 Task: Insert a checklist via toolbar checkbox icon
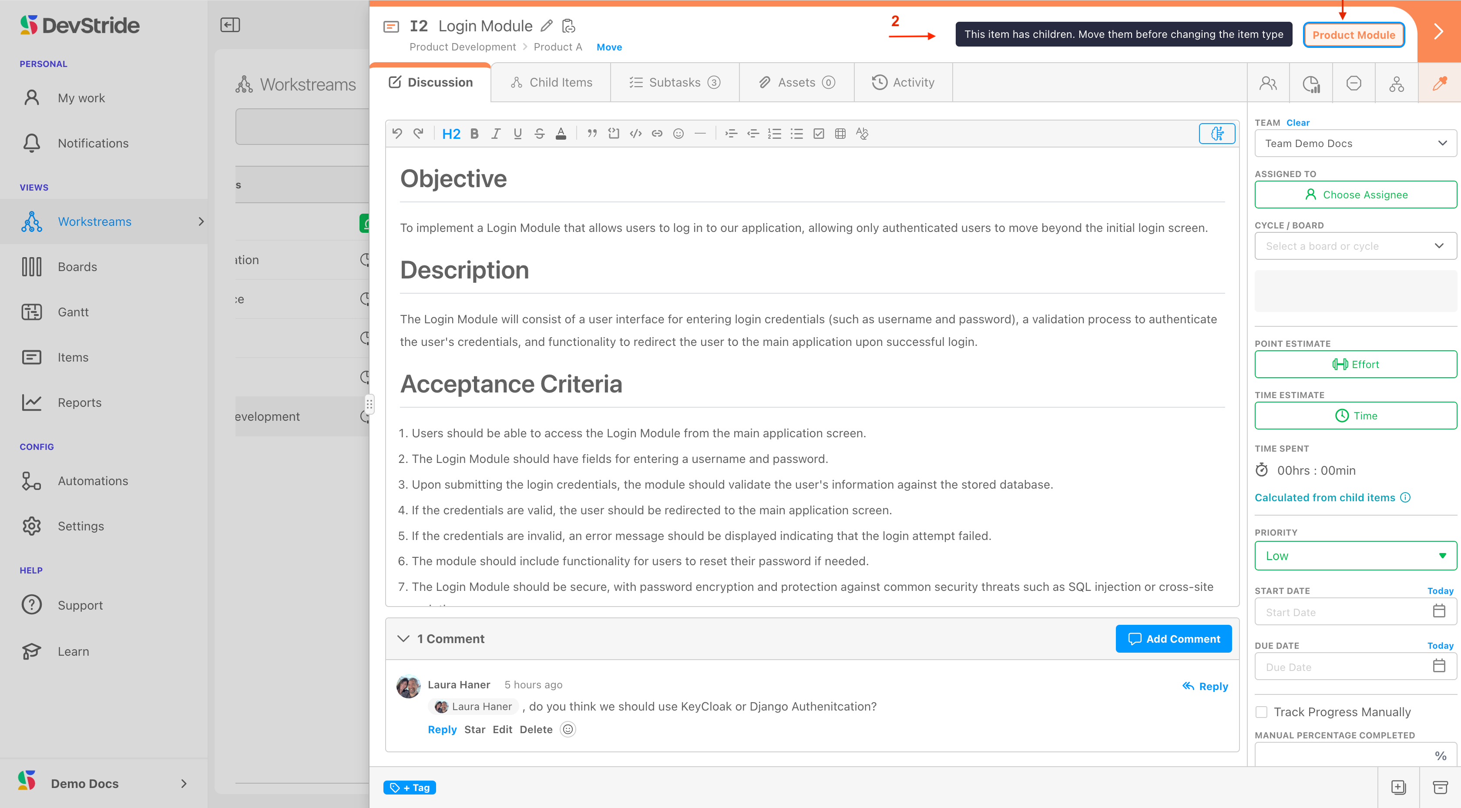(818, 133)
